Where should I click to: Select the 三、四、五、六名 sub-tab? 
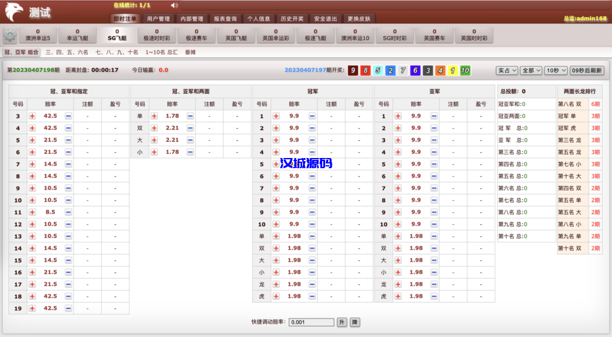[67, 52]
